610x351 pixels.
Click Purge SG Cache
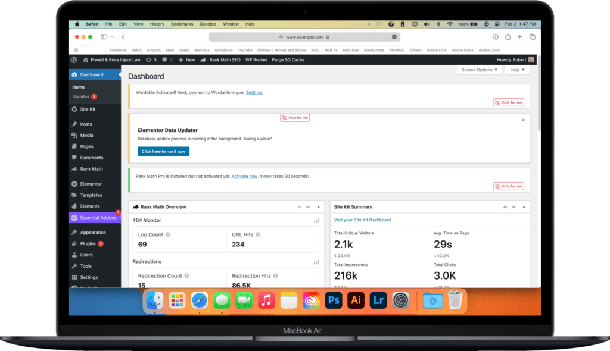pyautogui.click(x=288, y=60)
